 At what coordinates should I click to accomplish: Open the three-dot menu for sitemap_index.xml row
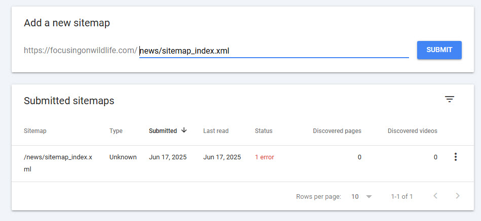pos(456,157)
